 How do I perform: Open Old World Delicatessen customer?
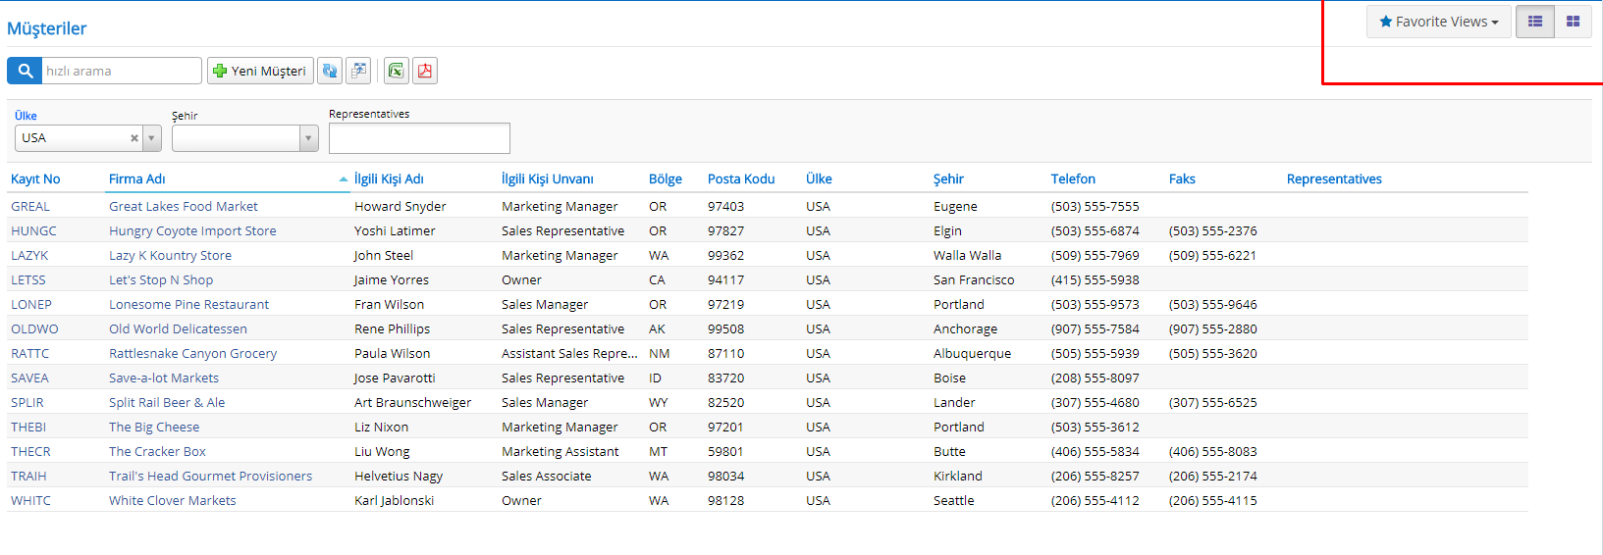[x=178, y=328]
